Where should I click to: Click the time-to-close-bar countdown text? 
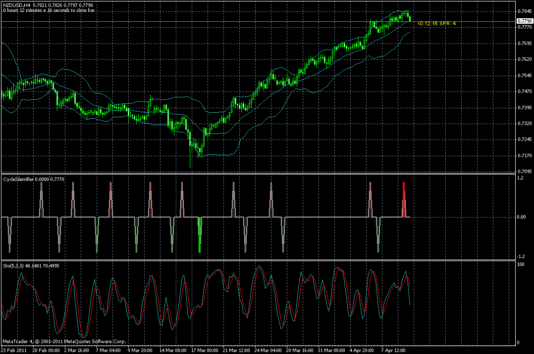(x=49, y=10)
